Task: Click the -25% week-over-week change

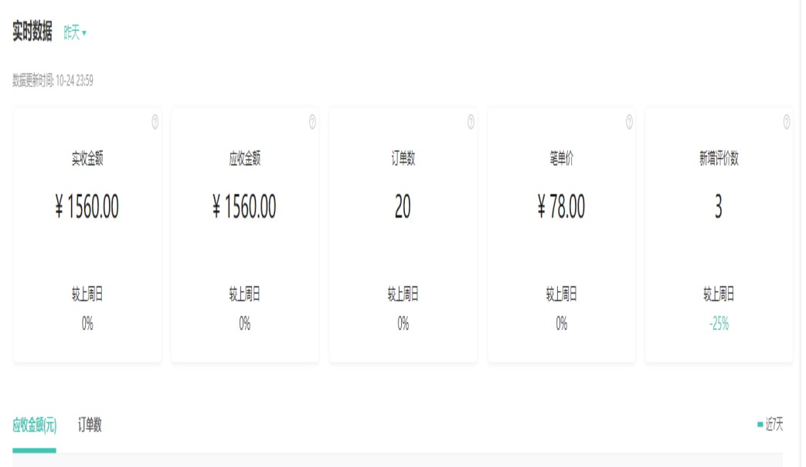Action: (719, 324)
